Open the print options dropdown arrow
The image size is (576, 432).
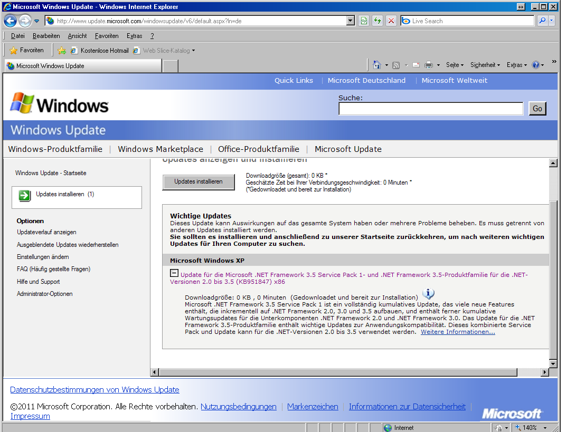point(438,65)
